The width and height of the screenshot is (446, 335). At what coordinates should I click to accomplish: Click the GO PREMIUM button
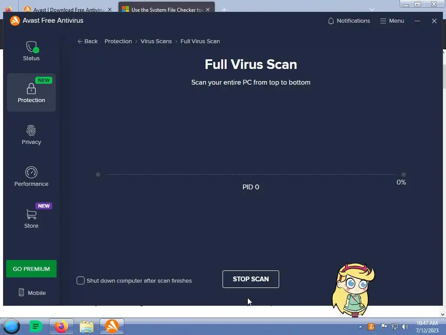pyautogui.click(x=31, y=269)
